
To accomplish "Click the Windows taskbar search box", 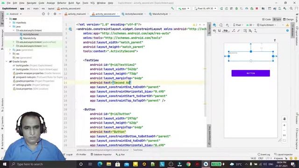I will (x=42, y=164).
